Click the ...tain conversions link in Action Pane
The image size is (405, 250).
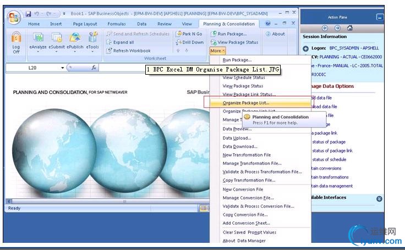coord(326,168)
